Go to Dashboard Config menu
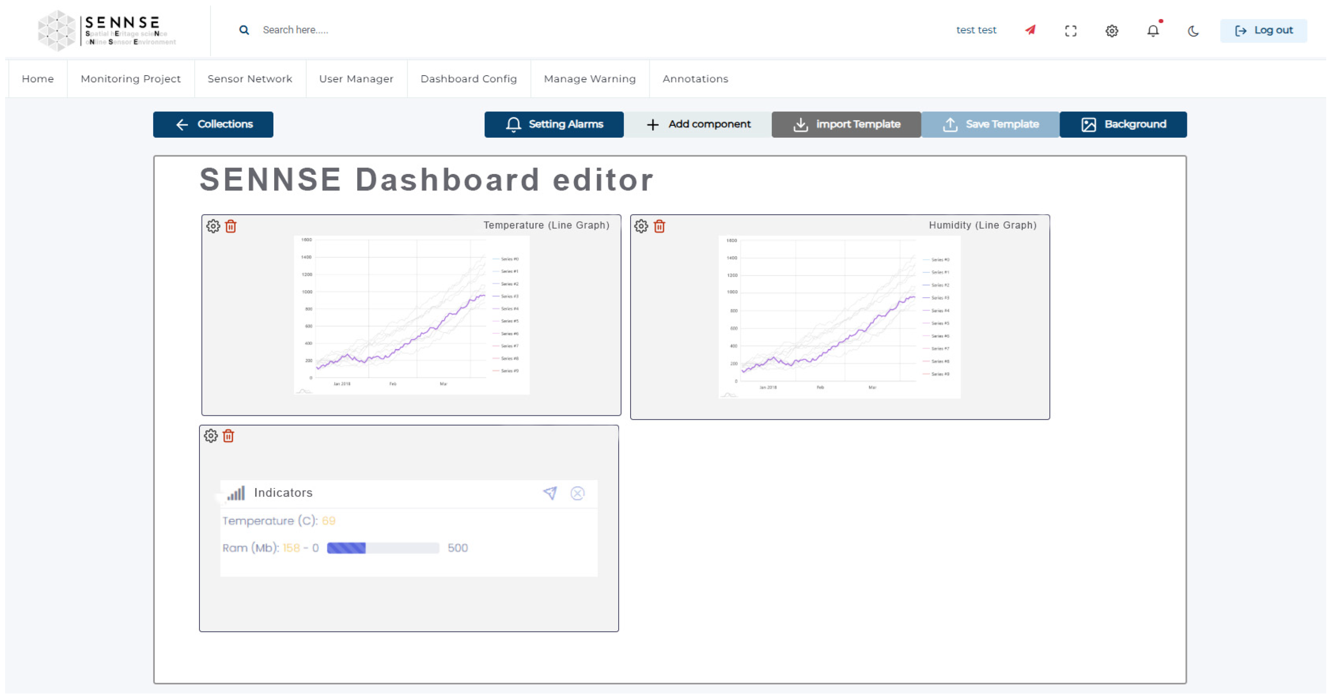Screen dimensions: 1333x699 (468, 79)
